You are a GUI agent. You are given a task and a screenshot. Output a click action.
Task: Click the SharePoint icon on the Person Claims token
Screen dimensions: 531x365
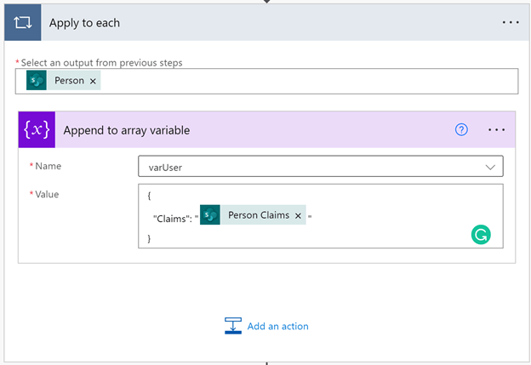pos(210,214)
